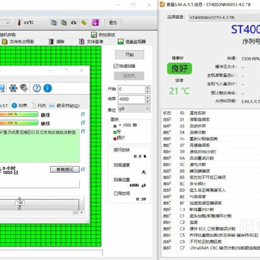Open the drive selection dropdown arrow in HD Tune
Screen dimensions: 260x260
(x=7, y=23)
